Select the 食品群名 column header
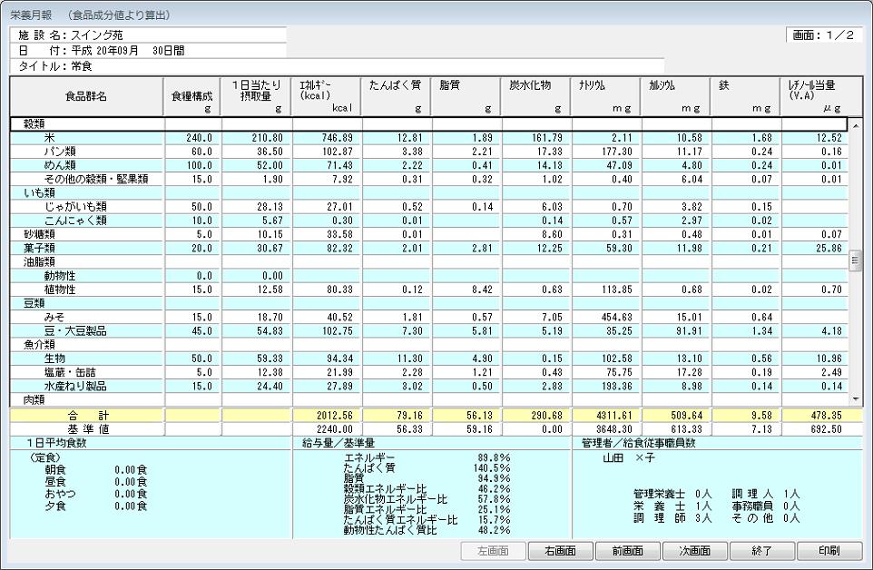Image resolution: width=873 pixels, height=570 pixels. pos(86,96)
